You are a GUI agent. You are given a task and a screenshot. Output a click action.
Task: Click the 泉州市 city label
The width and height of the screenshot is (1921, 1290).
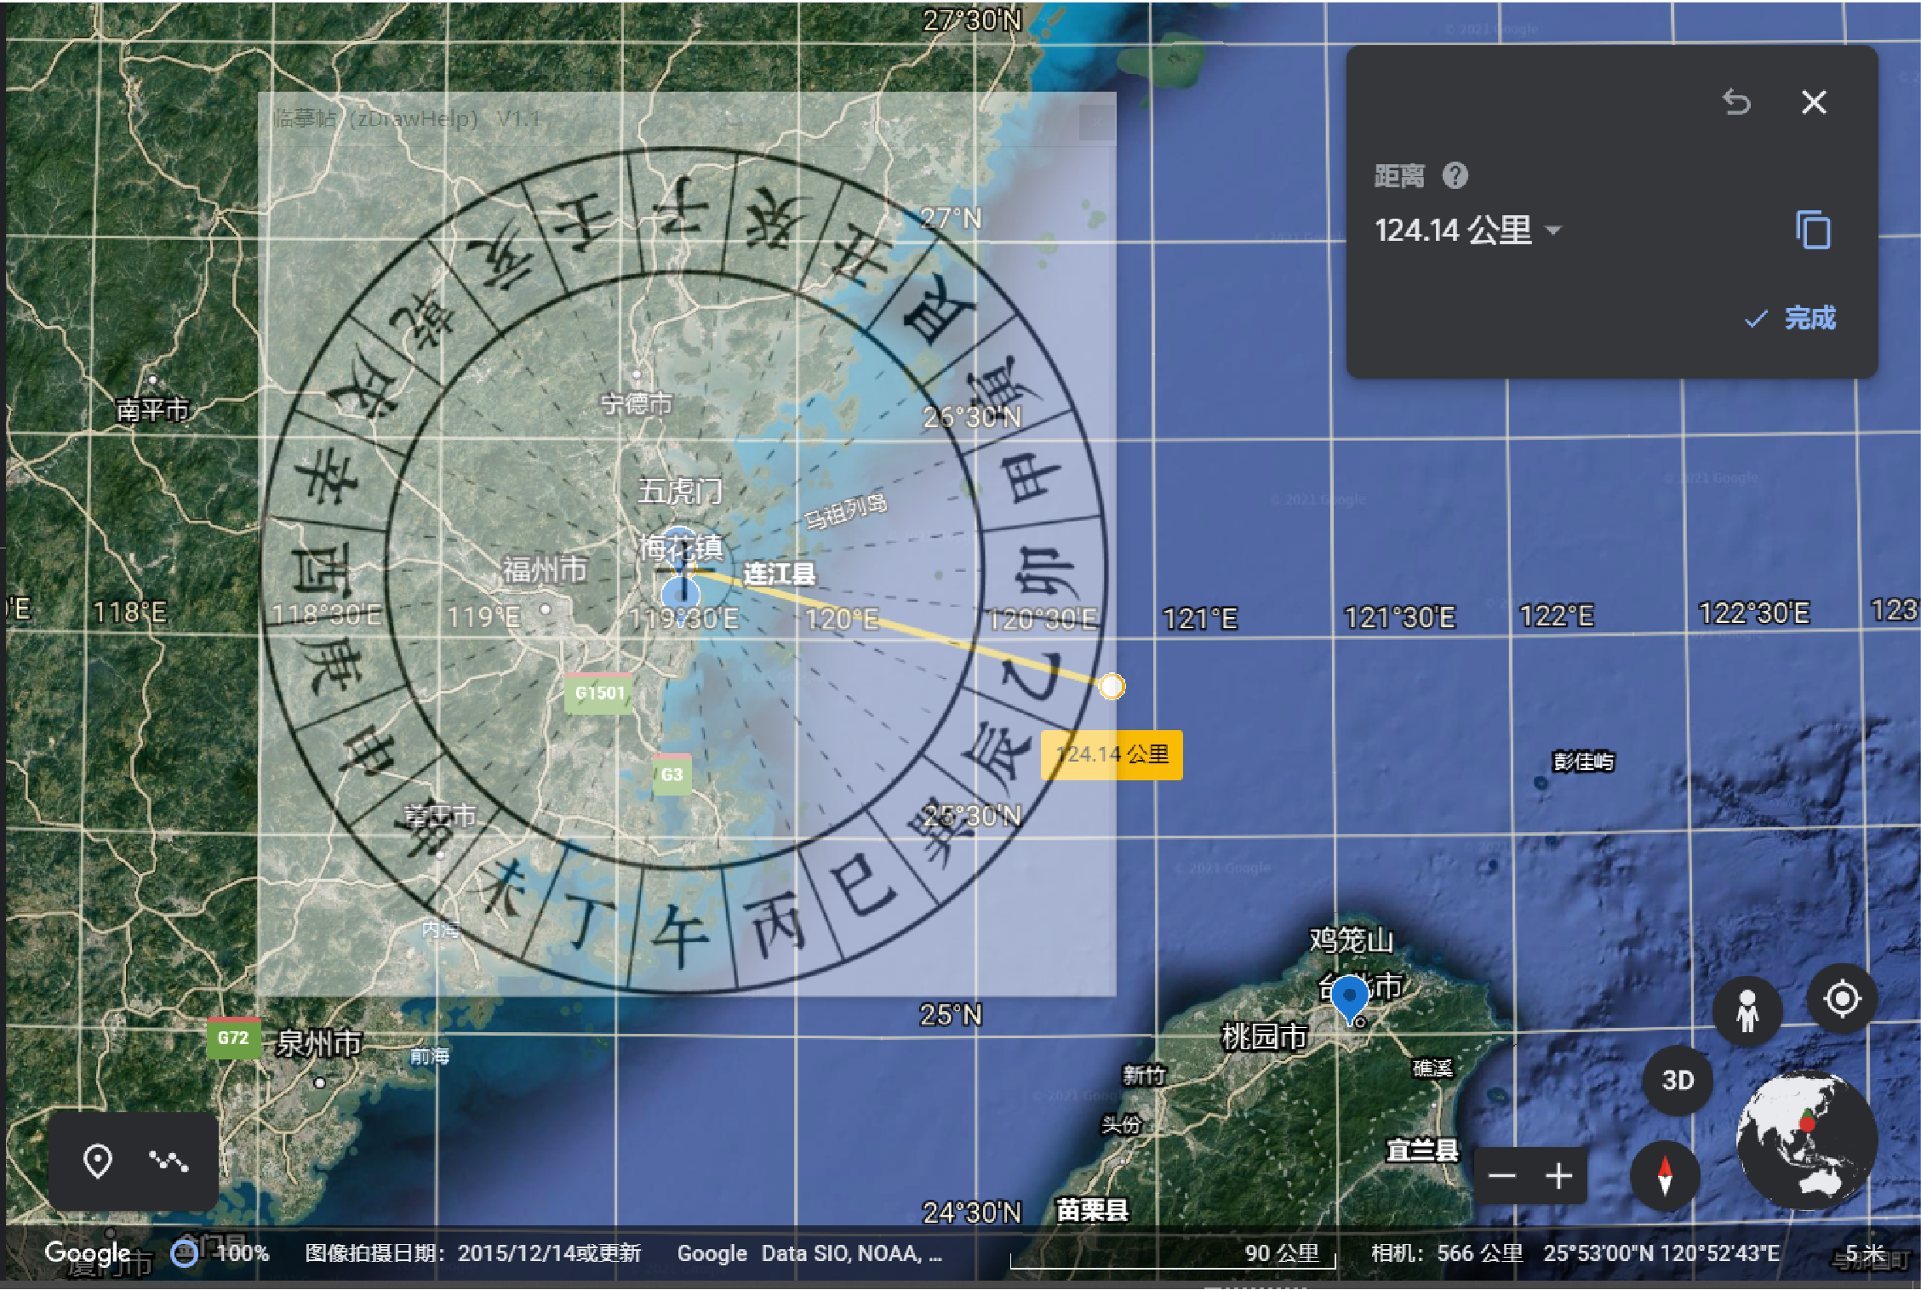coord(318,1043)
